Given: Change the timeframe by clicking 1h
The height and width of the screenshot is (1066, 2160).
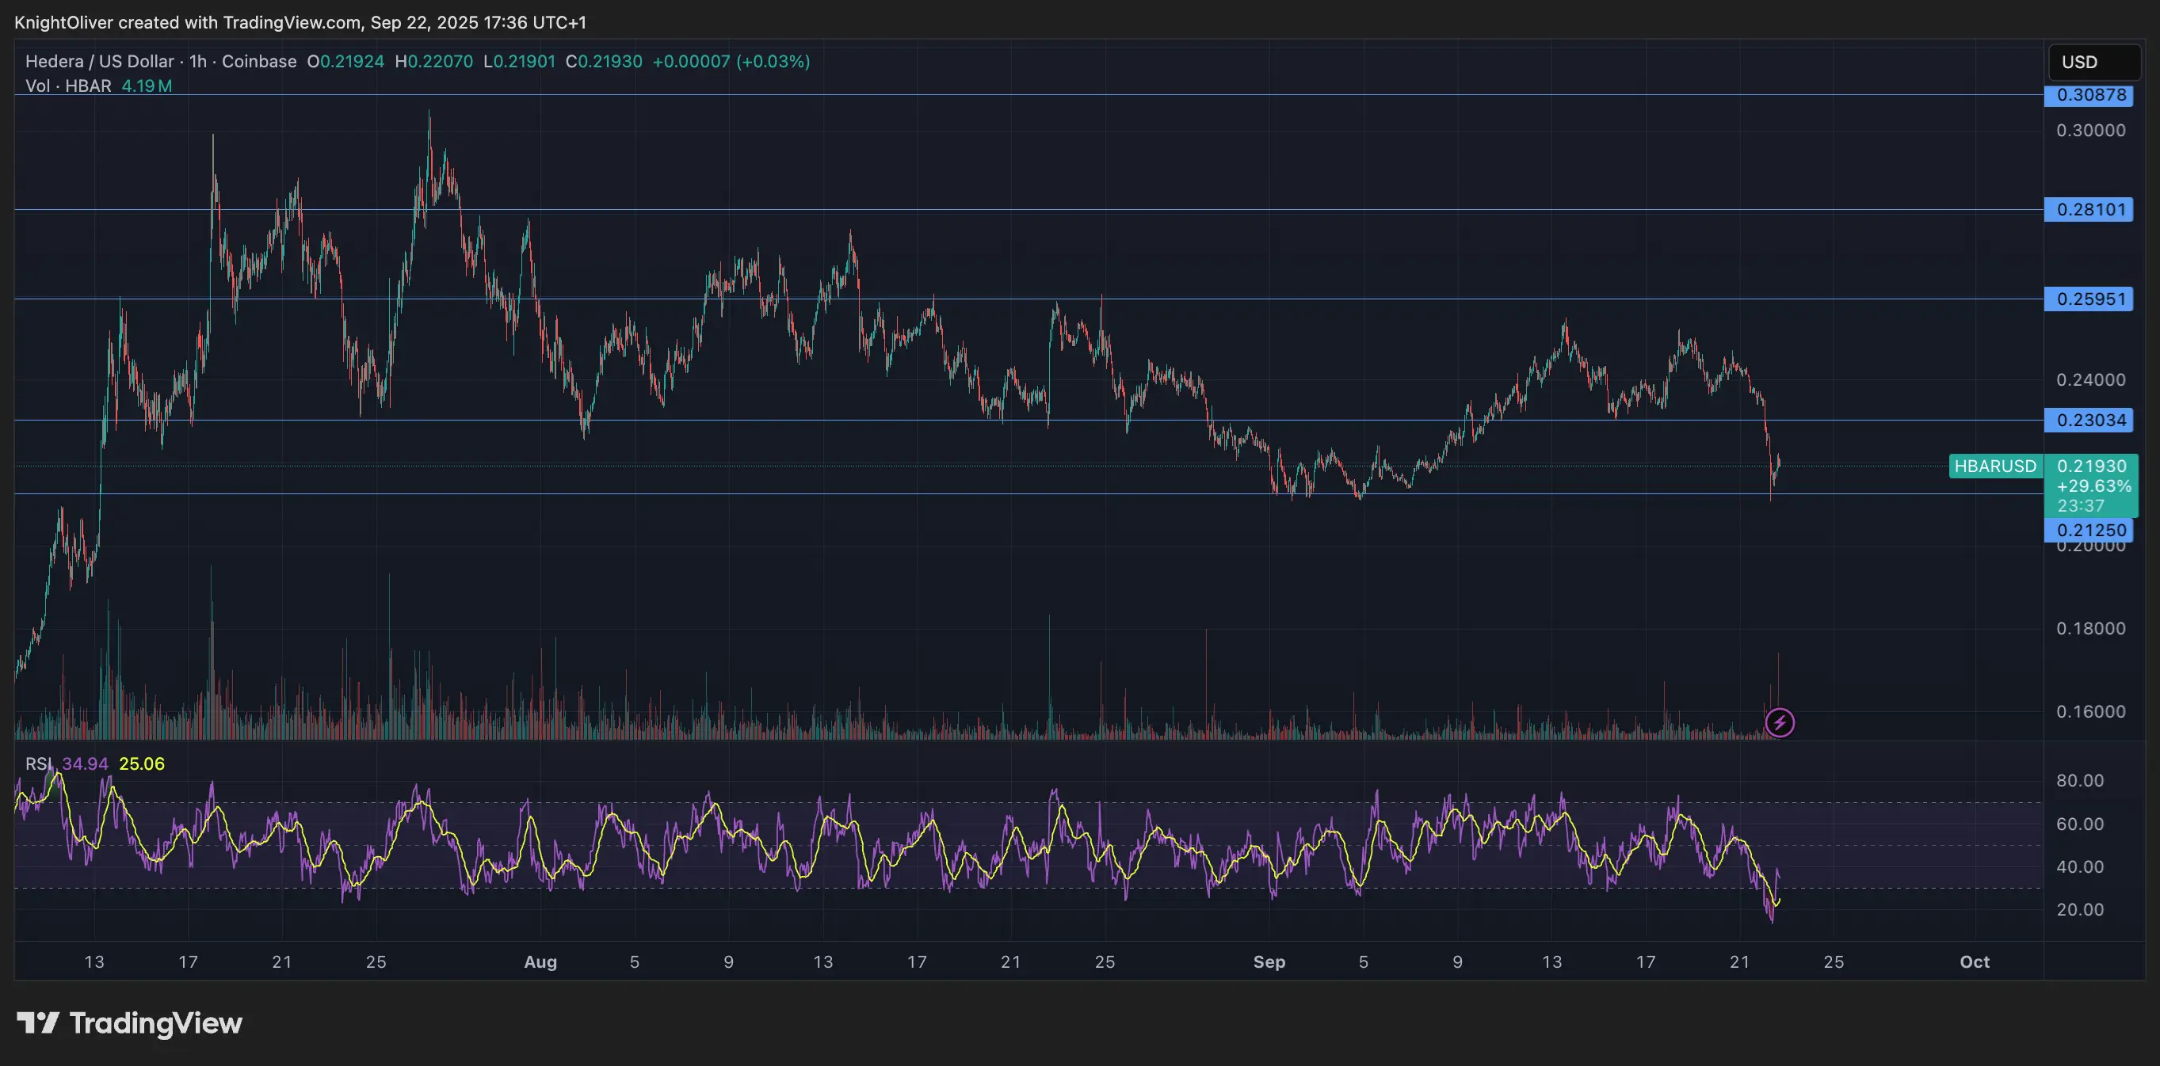Looking at the screenshot, I should point(197,61).
